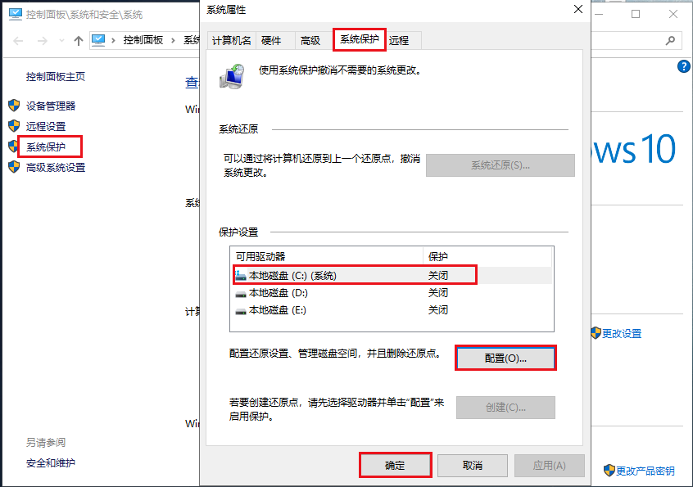
Task: Expand chevron after 控制面板 breadcrumb
Action: point(174,41)
